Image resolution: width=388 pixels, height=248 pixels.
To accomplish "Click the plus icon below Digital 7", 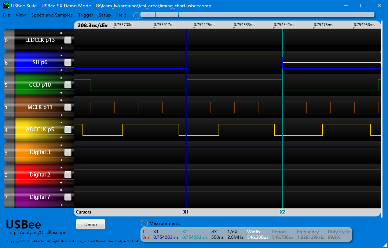I will (61, 205).
